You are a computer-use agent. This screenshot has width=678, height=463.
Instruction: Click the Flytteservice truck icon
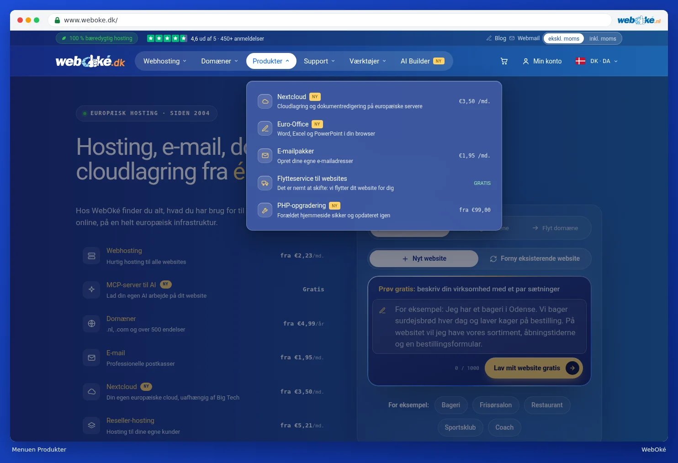tap(265, 183)
